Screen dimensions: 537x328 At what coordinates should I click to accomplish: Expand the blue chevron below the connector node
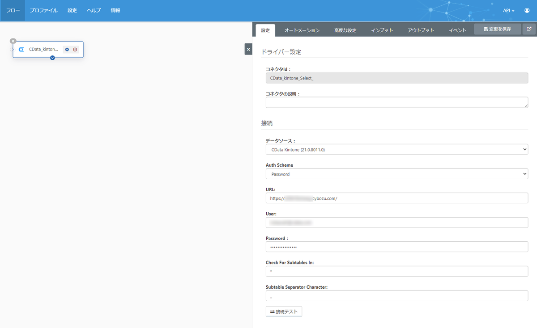[52, 58]
